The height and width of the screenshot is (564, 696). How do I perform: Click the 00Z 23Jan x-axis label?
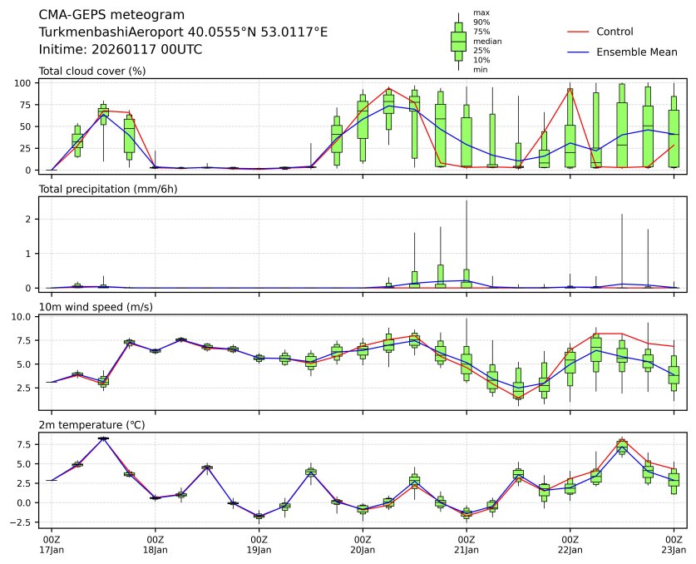coord(673,544)
